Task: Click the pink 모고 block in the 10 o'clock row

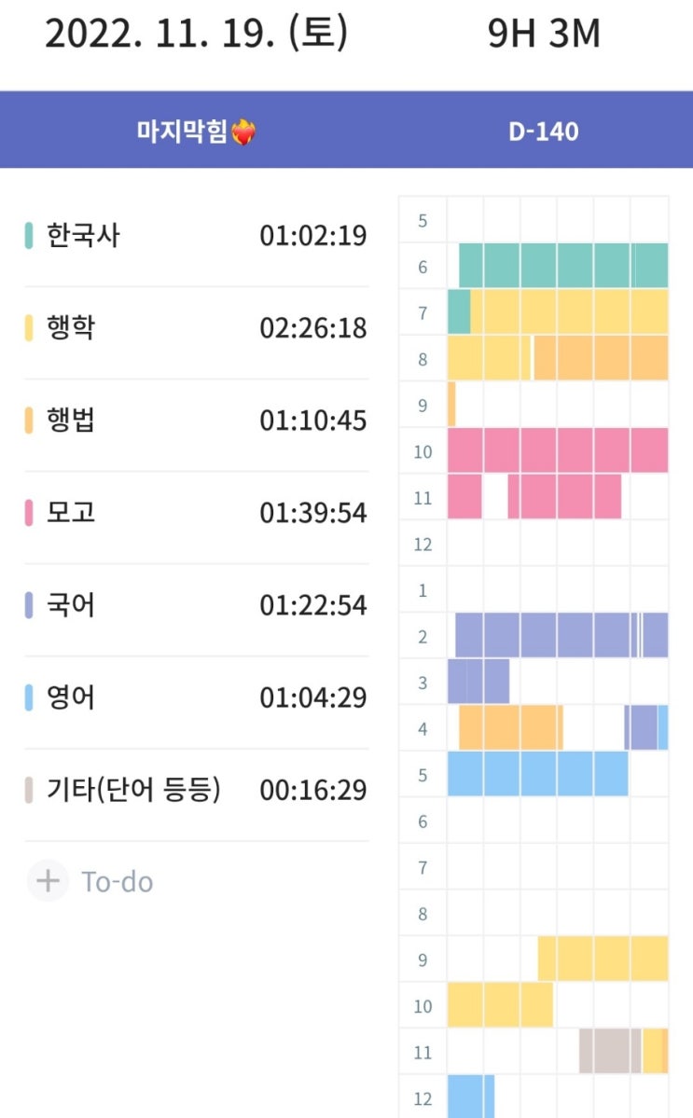Action: pos(558,450)
